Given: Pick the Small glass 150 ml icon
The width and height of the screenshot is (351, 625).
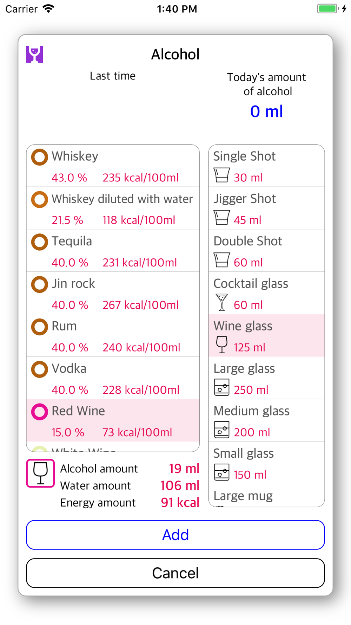Looking at the screenshot, I should click(x=222, y=472).
